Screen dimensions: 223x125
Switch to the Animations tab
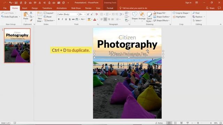(62, 8)
